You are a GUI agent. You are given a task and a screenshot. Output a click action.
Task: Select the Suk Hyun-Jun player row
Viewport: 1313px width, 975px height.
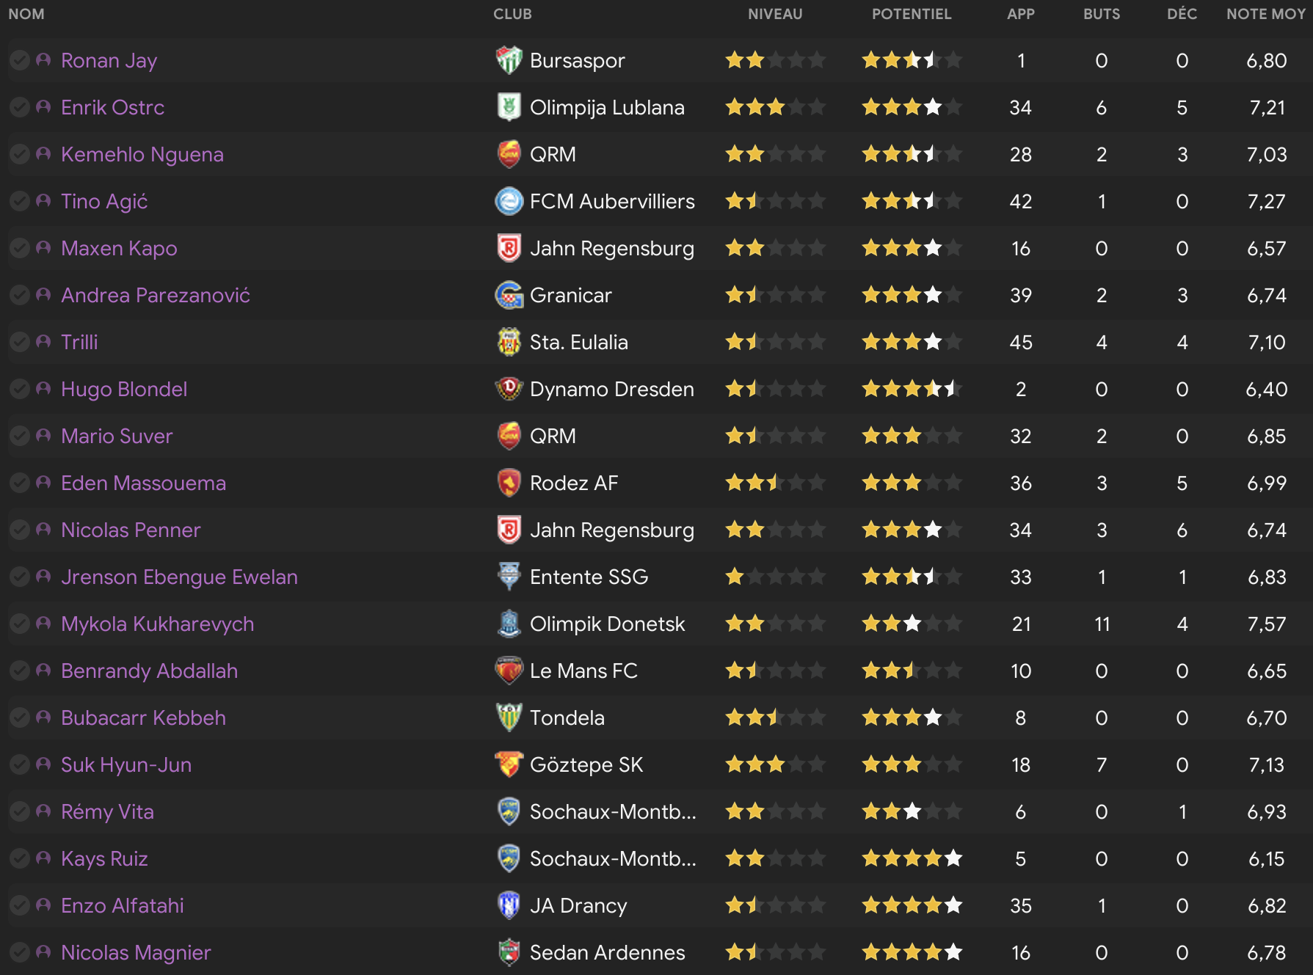tap(656, 764)
